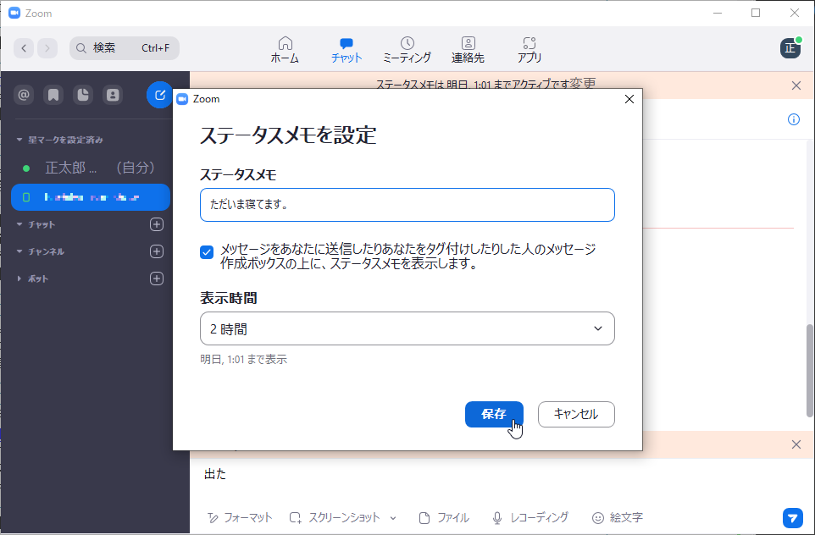Switch to the ホーム tab
The height and width of the screenshot is (535, 815).
[x=285, y=48]
